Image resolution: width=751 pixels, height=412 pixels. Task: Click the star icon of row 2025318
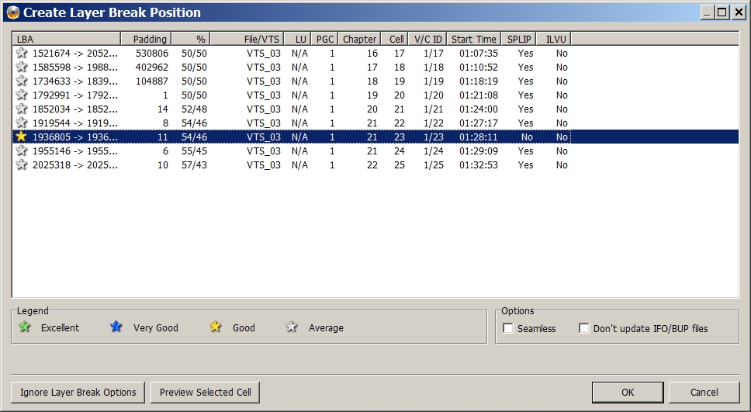(x=22, y=165)
